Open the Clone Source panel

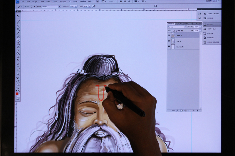tap(212, 42)
